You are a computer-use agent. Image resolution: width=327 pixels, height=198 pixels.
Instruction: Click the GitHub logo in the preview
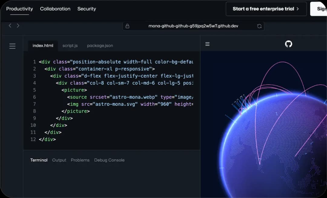[289, 44]
